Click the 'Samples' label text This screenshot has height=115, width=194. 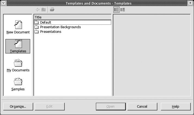18,89
